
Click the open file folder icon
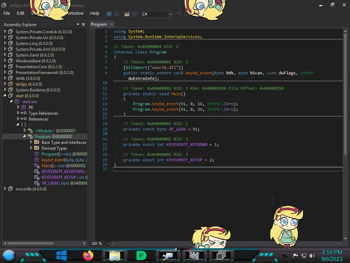[x=127, y=14]
